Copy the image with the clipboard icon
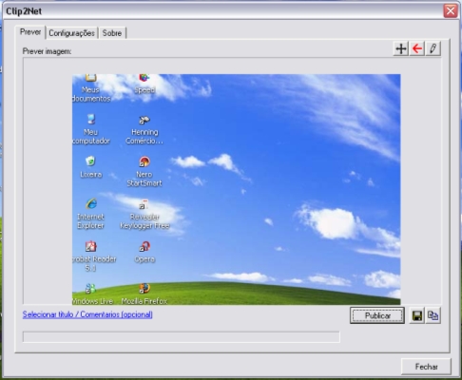462x380 pixels. [433, 315]
